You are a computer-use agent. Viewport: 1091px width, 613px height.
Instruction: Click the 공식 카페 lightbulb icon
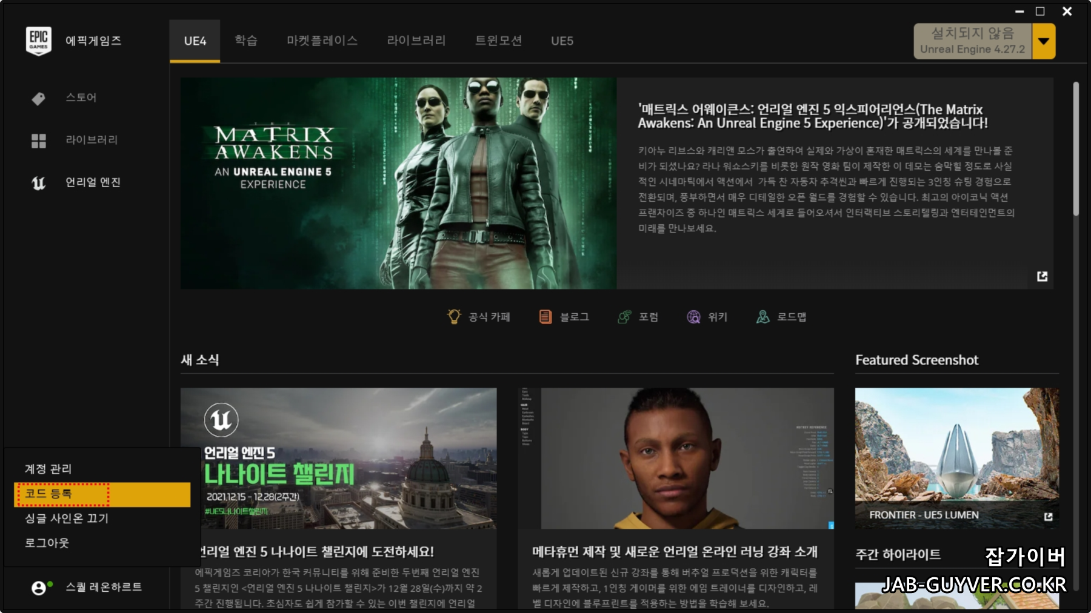coord(454,317)
